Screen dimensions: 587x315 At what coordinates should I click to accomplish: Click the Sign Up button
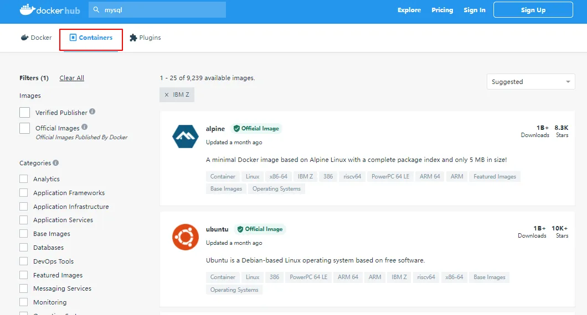(x=533, y=10)
